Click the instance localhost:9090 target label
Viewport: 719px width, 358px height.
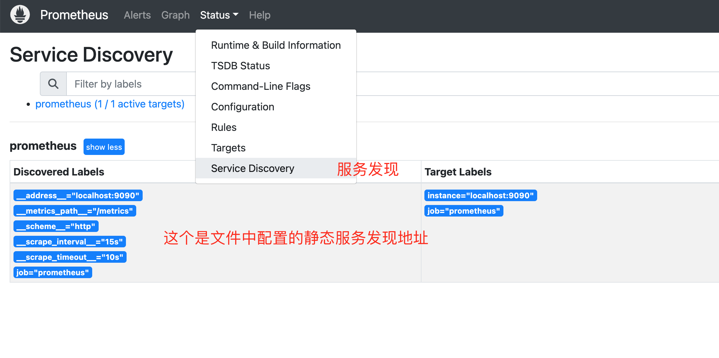pos(481,195)
